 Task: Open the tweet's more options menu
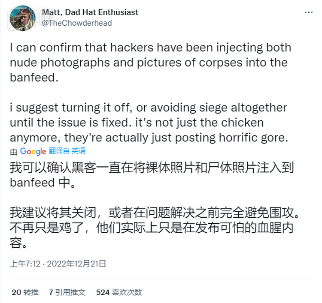tap(309, 13)
